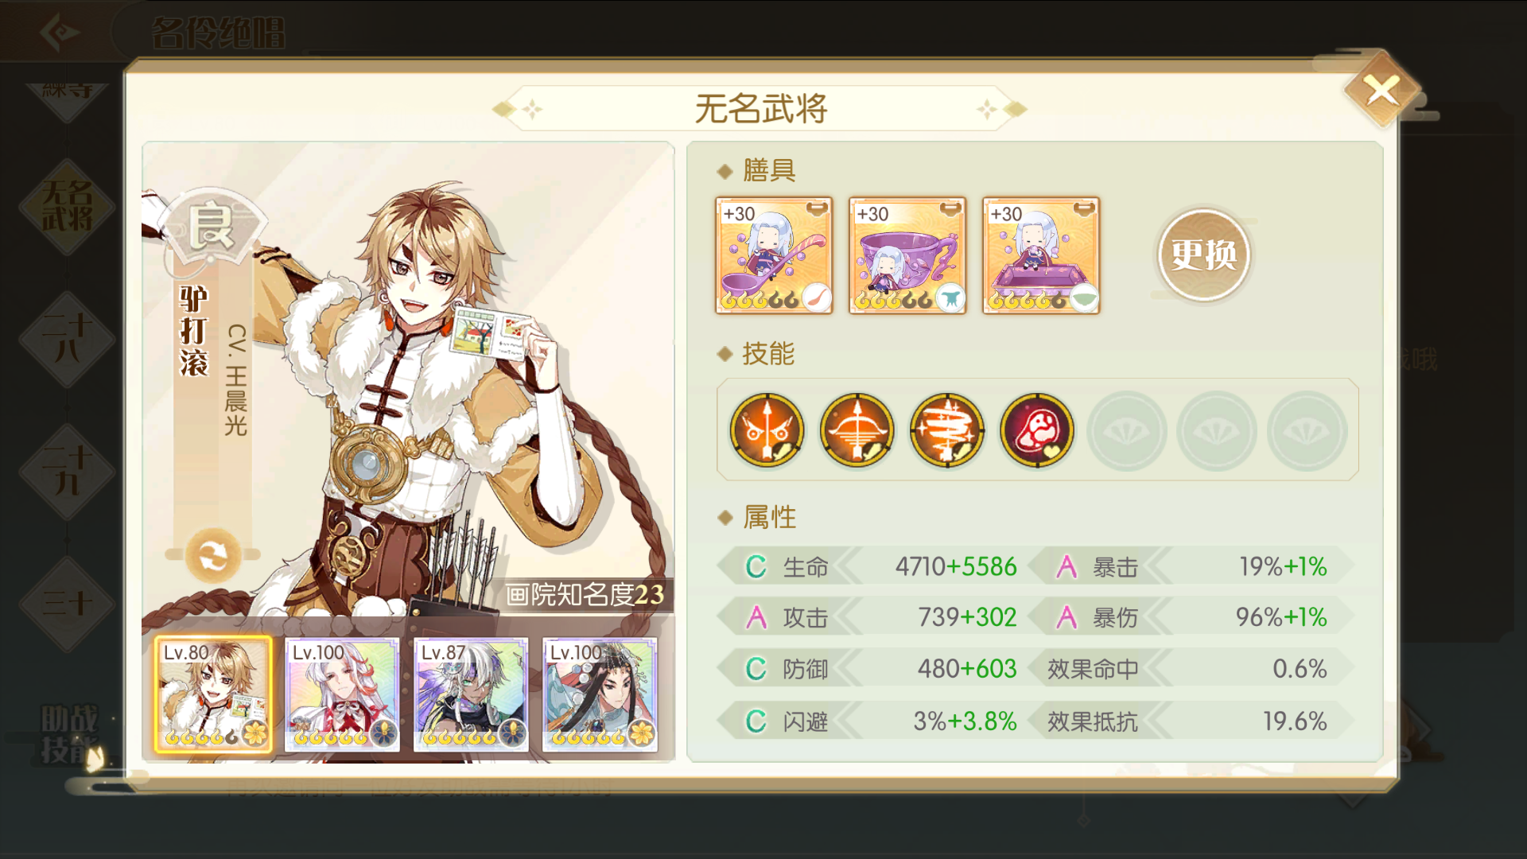Select the whirlwind arrow skill icon
Screen dimensions: 1527x859
[946, 430]
